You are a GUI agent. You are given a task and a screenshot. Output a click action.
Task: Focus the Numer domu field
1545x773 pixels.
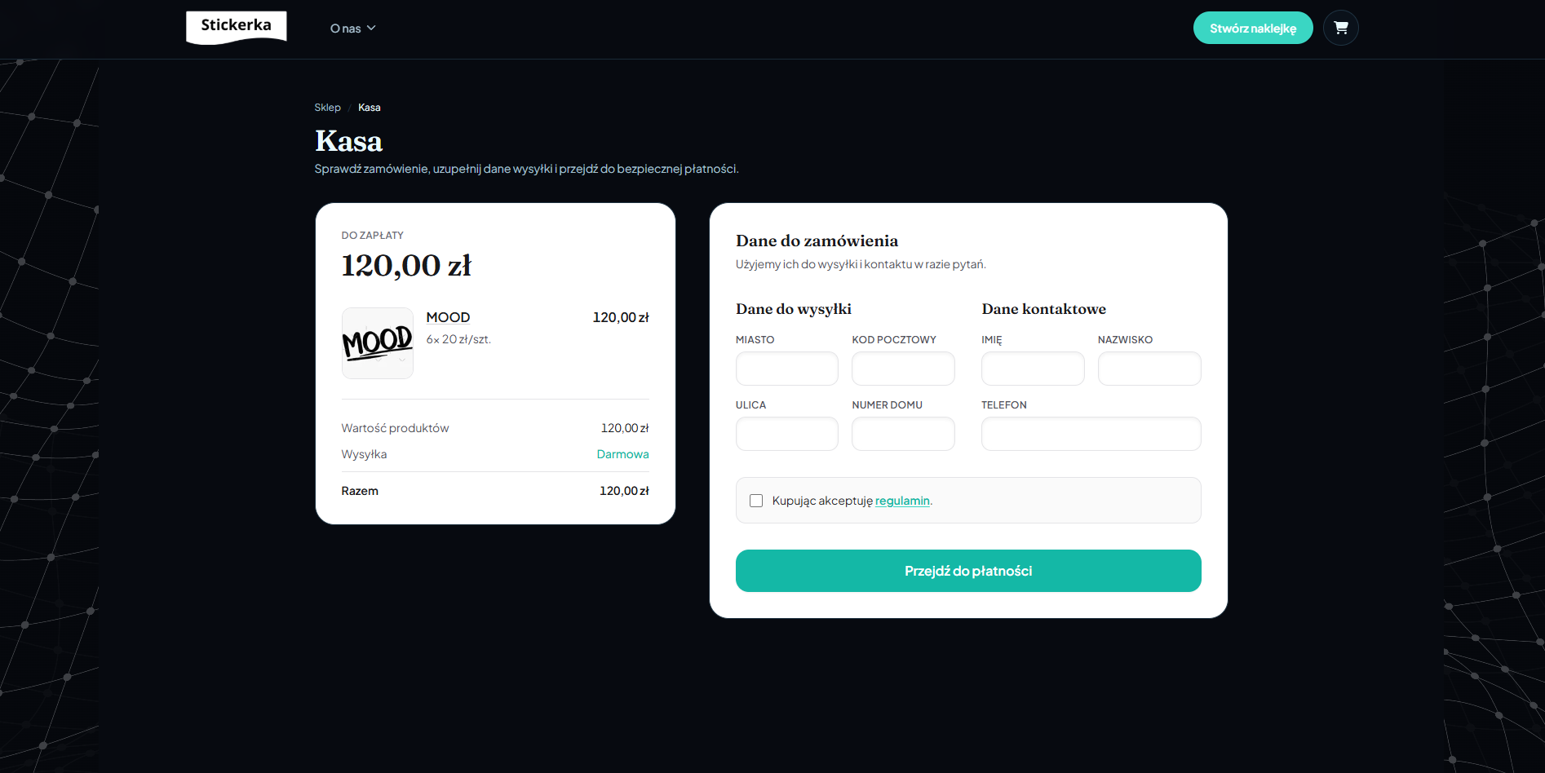[902, 434]
